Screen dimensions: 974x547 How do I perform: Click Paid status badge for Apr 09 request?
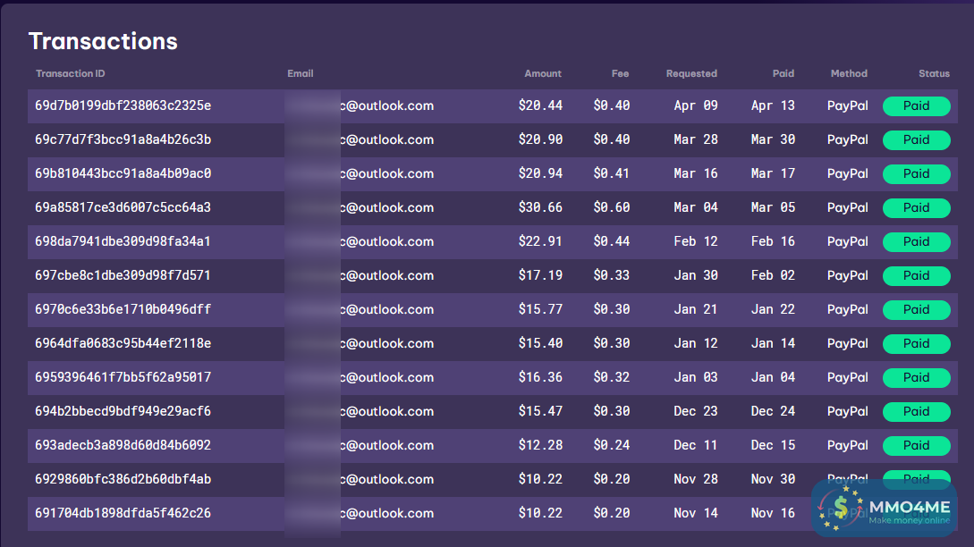pos(916,105)
